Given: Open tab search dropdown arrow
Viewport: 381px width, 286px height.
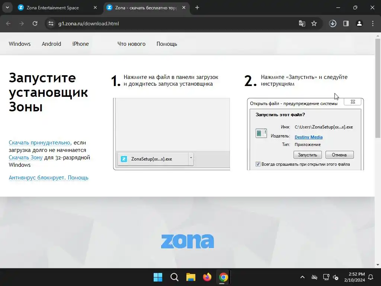Looking at the screenshot, I should click(7, 7).
